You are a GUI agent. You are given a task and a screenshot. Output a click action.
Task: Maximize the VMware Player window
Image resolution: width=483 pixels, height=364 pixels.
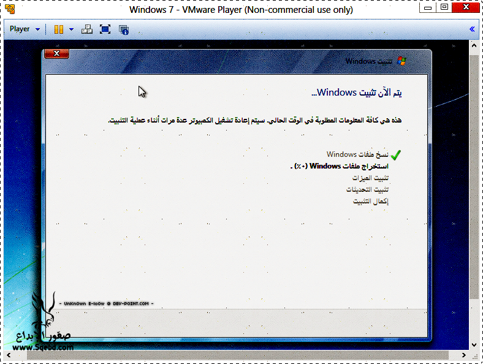pyautogui.click(x=444, y=8)
